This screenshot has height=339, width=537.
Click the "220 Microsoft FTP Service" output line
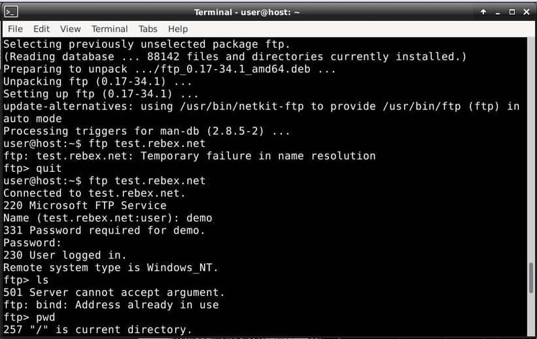click(x=85, y=205)
